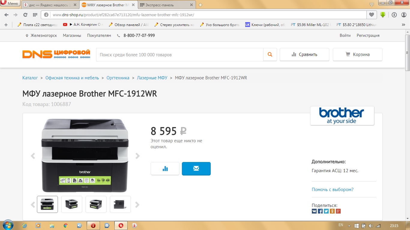The width and height of the screenshot is (410, 230).
Task: Click the orange search magnifier button
Action: point(270,55)
